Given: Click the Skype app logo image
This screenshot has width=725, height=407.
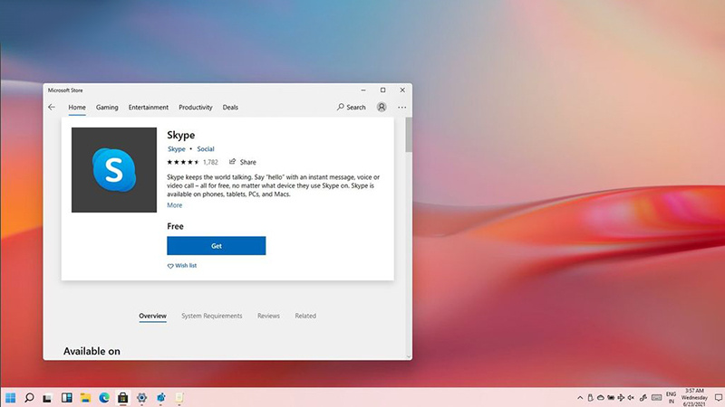Looking at the screenshot, I should [x=114, y=170].
